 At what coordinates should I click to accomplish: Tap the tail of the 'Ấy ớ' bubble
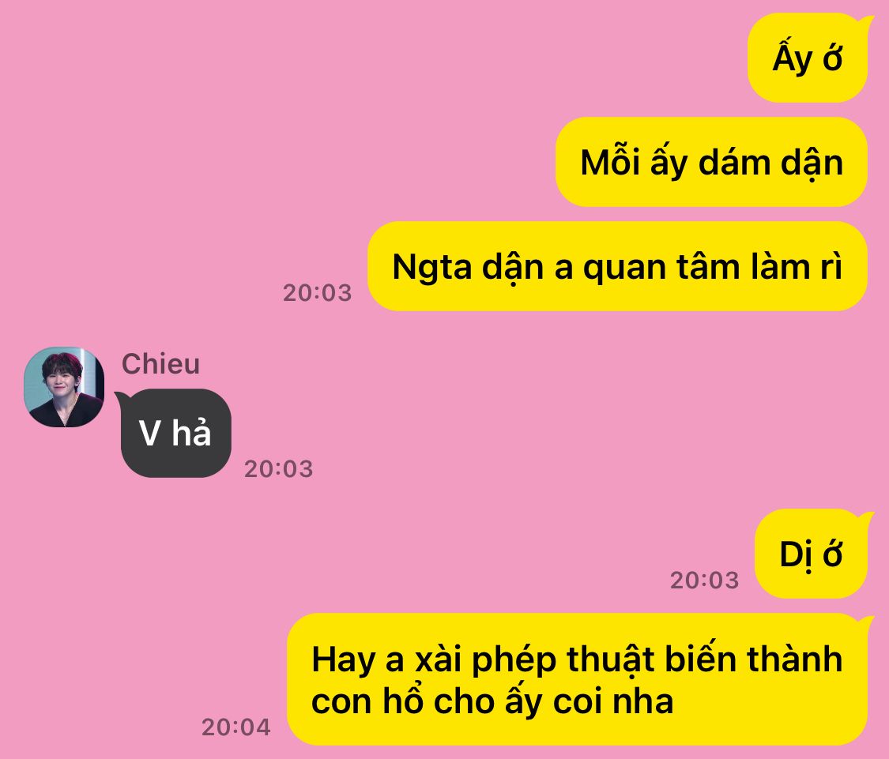point(864,23)
